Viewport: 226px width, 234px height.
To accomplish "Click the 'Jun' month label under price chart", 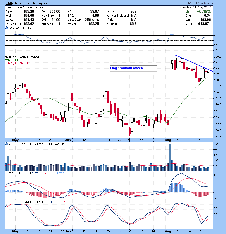I will [x=68, y=140].
